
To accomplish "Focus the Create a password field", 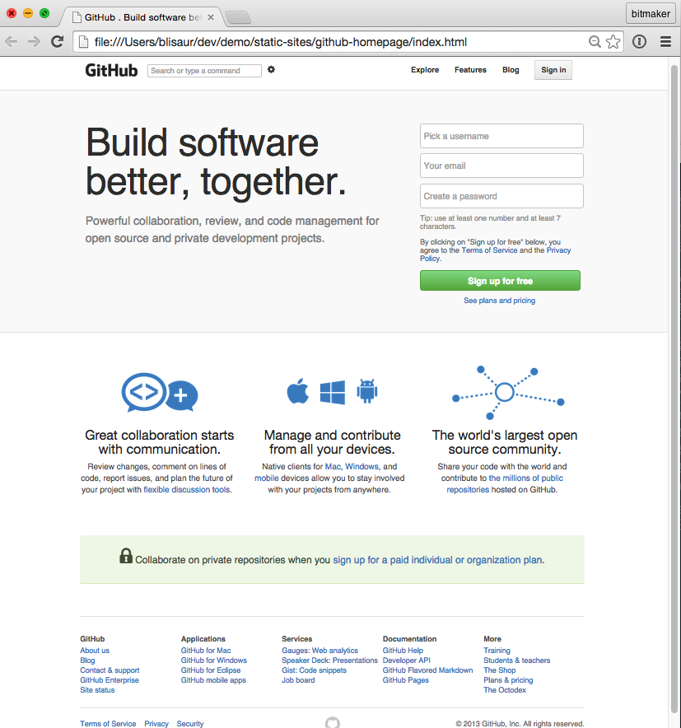I will [501, 196].
